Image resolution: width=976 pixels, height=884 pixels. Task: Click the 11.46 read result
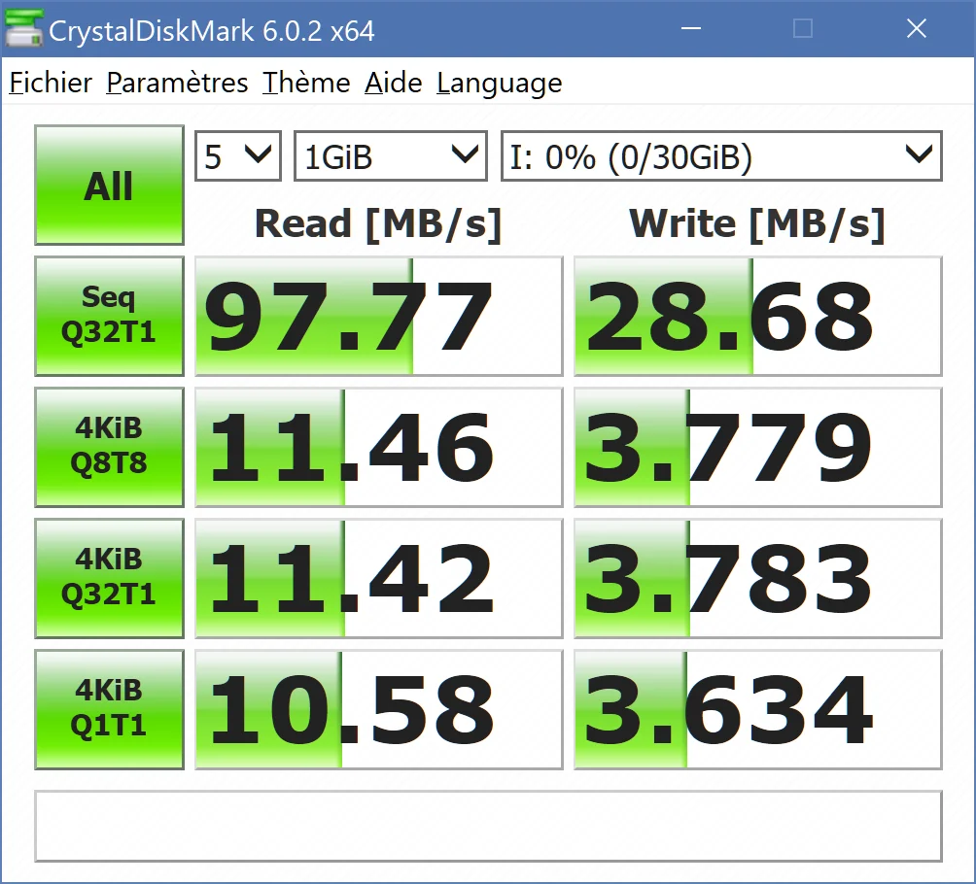[379, 447]
